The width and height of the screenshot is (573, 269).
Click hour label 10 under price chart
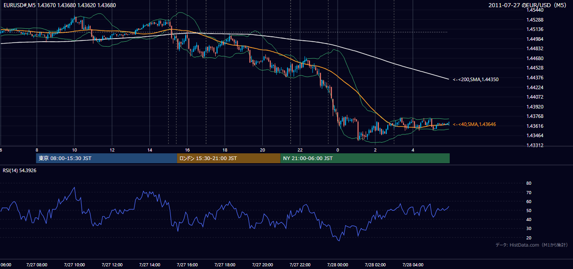point(74,150)
